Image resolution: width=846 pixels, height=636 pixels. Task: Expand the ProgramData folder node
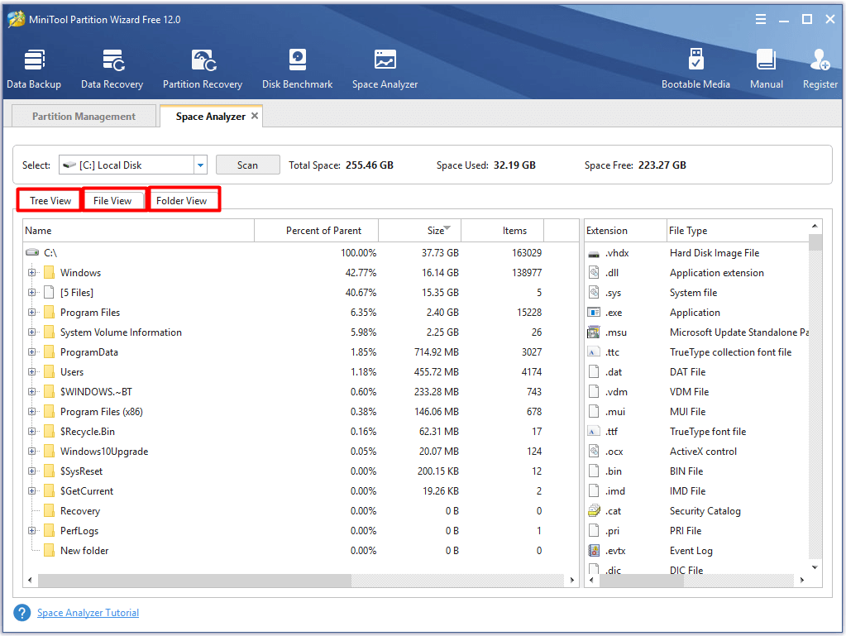(31, 352)
